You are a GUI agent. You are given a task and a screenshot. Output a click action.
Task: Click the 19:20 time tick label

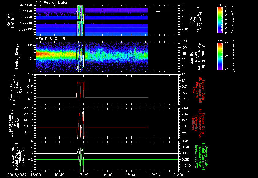[155, 175]
